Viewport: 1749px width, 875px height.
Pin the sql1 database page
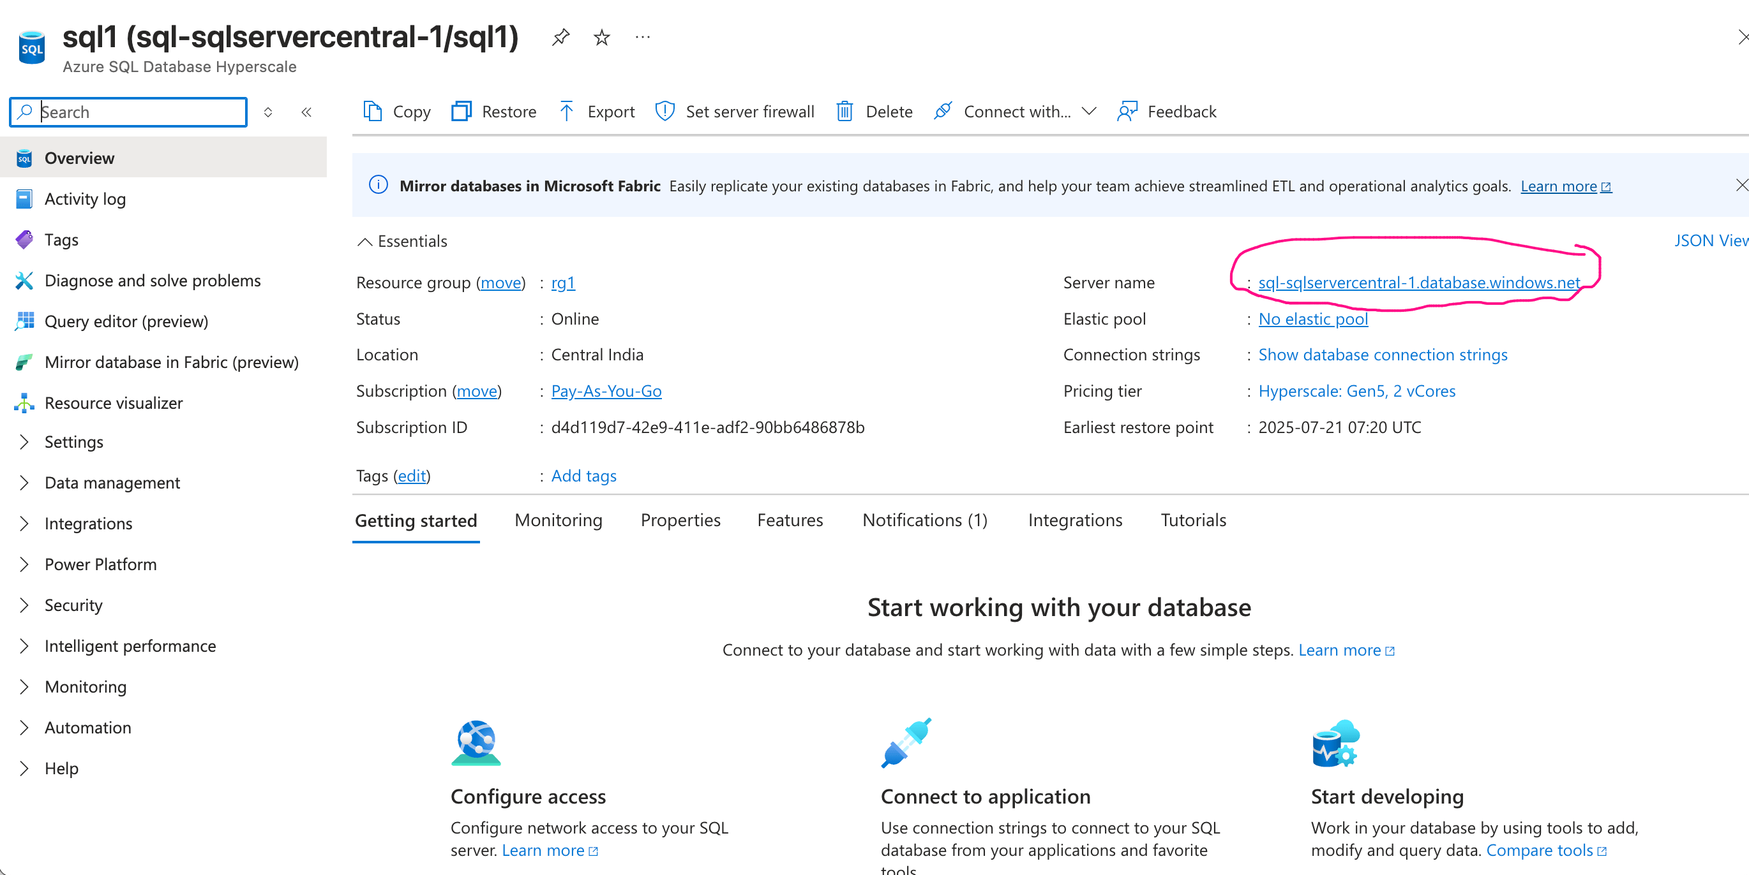(x=560, y=37)
